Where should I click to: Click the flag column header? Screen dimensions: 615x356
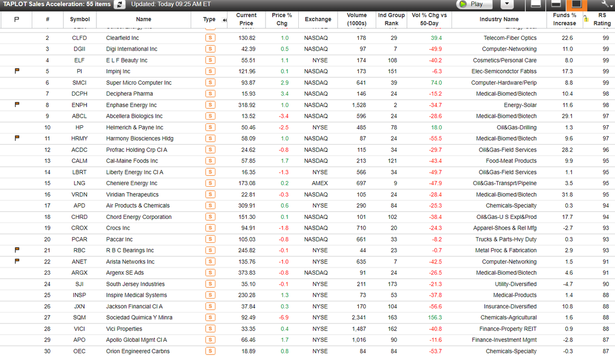click(16, 19)
